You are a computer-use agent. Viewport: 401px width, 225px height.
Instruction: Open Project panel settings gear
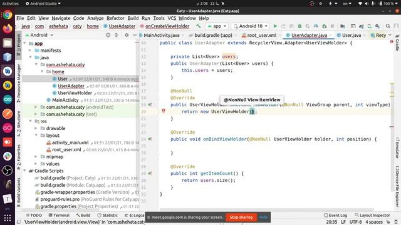pos(127,35)
